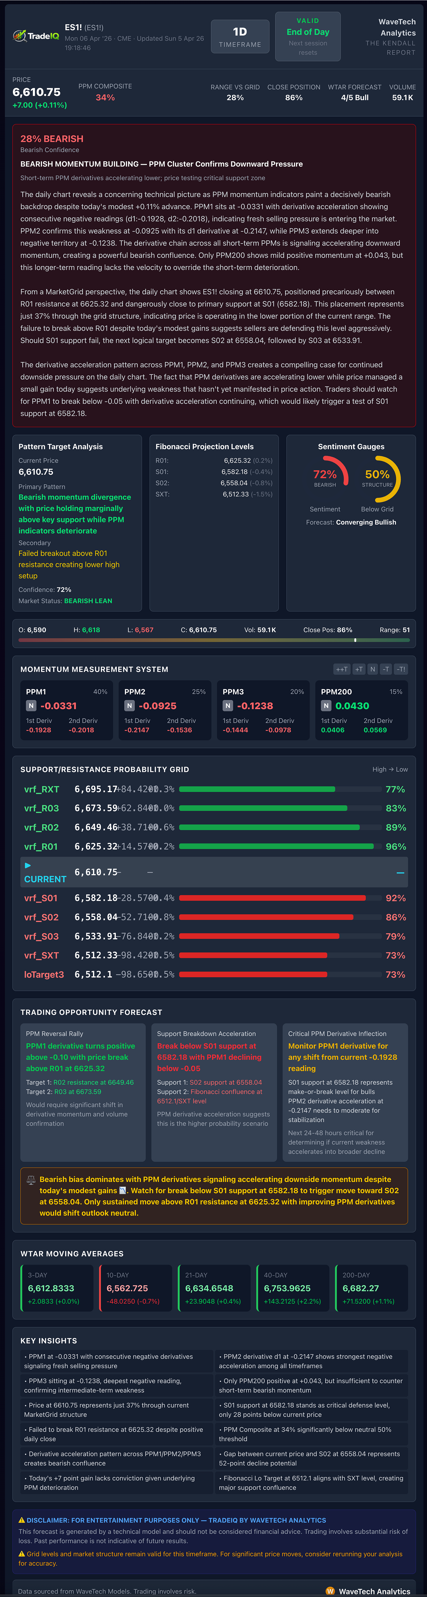Click the vrf_R03 row label

pos(41,808)
